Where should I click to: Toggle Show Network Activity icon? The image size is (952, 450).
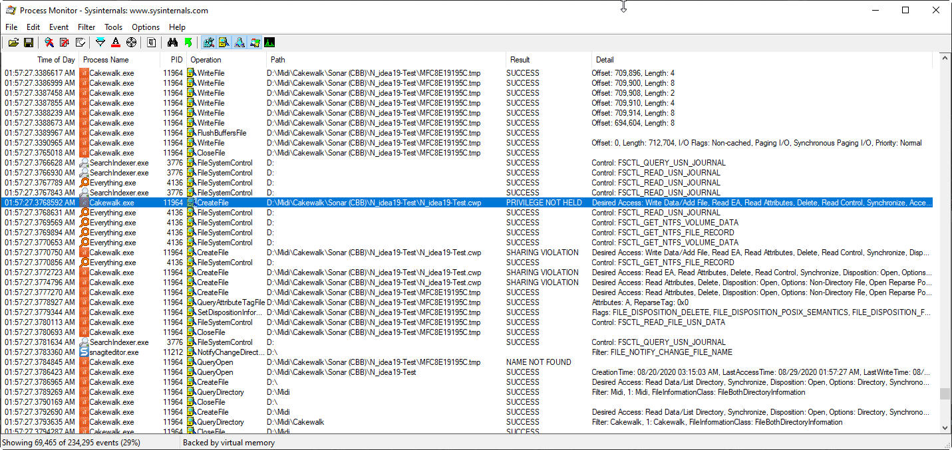tap(239, 43)
